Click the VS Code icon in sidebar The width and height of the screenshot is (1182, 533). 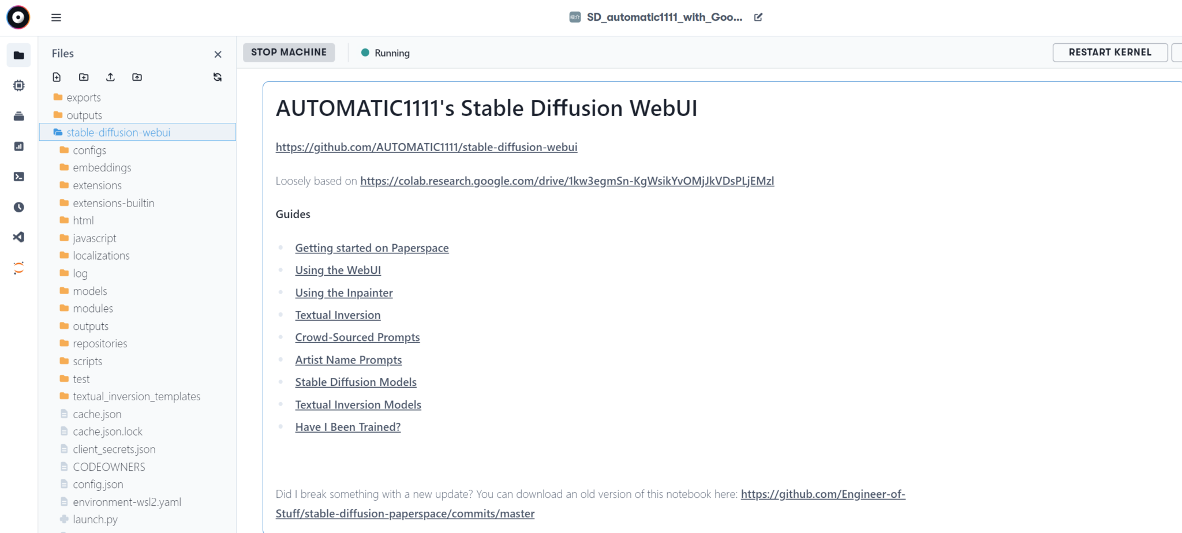coord(19,237)
